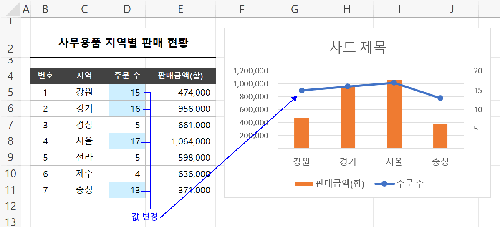Viewport: 500px width, 227px height.
Task: Click the line marker above 강원
Action: pos(301,90)
